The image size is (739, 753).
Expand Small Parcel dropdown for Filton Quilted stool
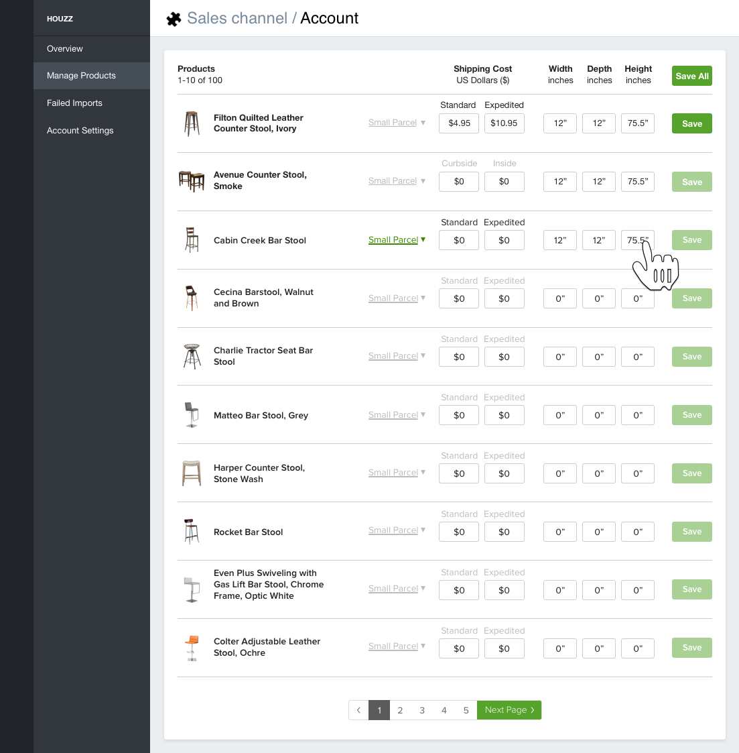point(397,123)
